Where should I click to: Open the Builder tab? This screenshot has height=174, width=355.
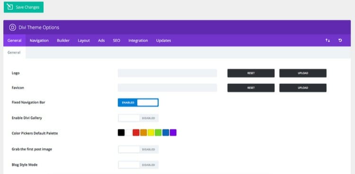[x=63, y=40]
